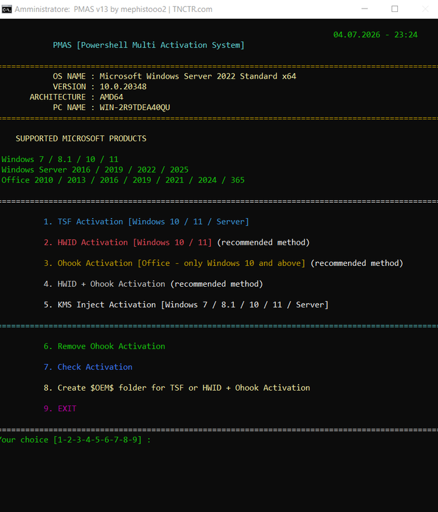438x512 pixels.
Task: Maximize the PMAS console window
Action: [395, 9]
